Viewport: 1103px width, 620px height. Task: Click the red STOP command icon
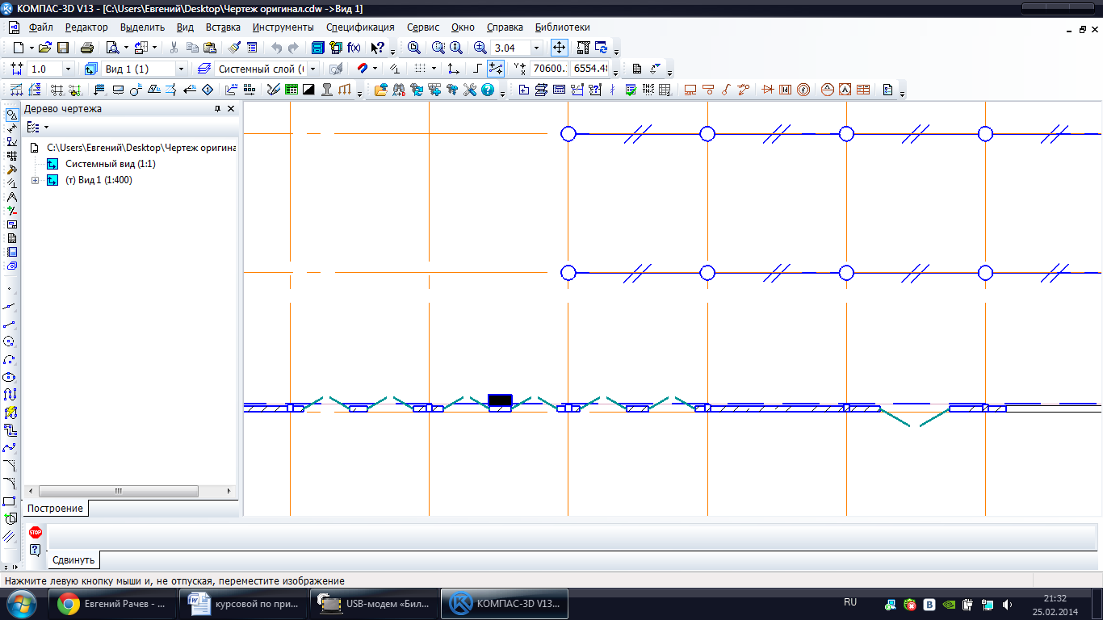(35, 532)
